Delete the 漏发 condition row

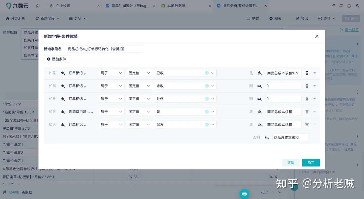(307, 124)
